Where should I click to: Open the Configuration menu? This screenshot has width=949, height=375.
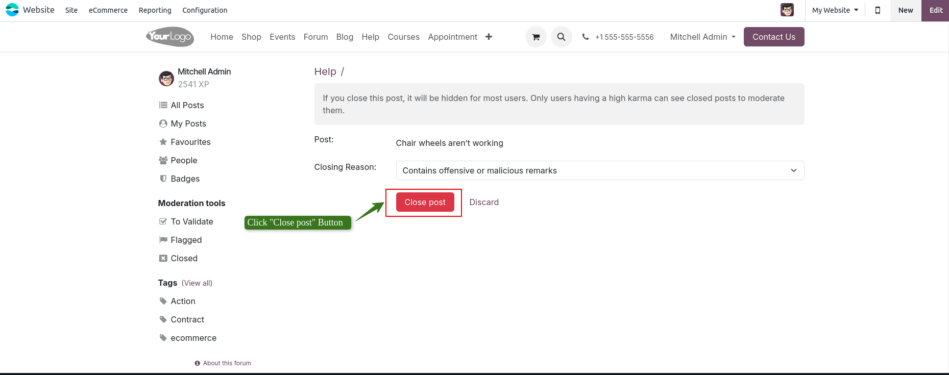pos(205,10)
